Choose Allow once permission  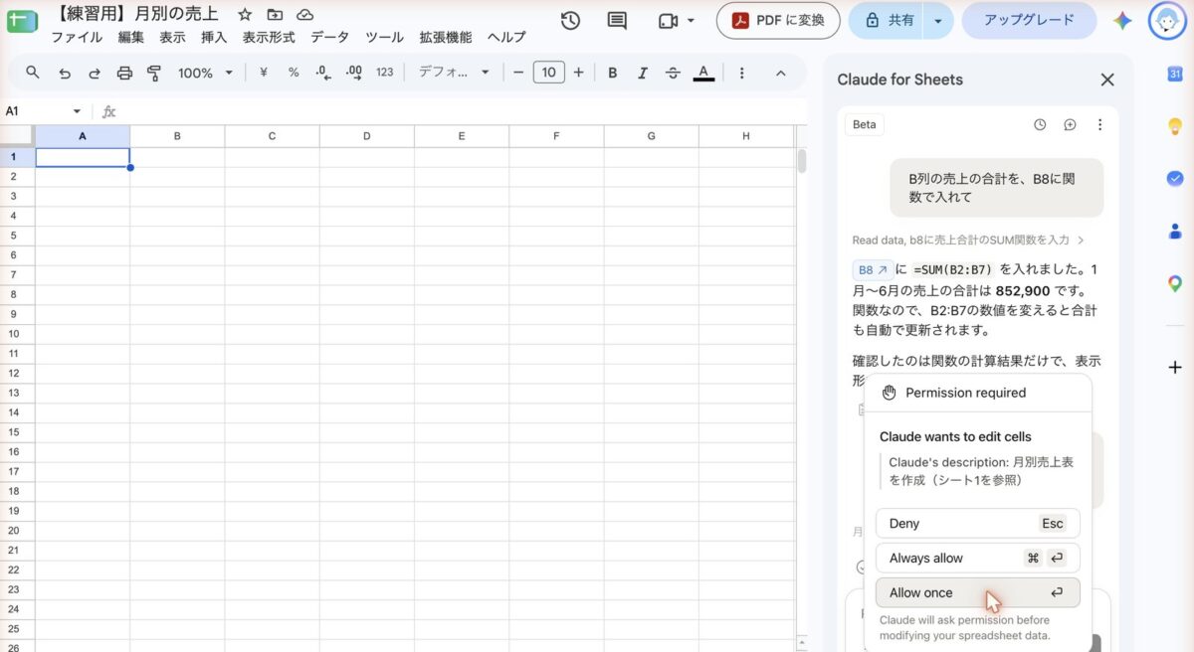[977, 592]
